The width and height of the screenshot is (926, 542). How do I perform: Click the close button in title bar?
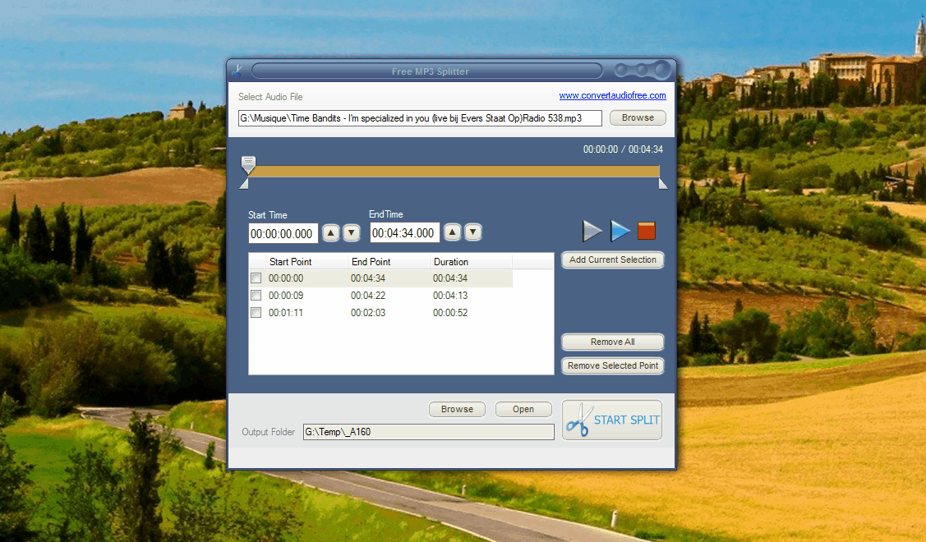(x=662, y=71)
